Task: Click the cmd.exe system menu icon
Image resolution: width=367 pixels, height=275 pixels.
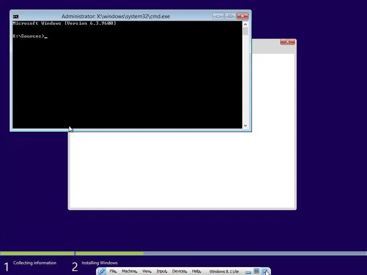Action: pos(16,16)
